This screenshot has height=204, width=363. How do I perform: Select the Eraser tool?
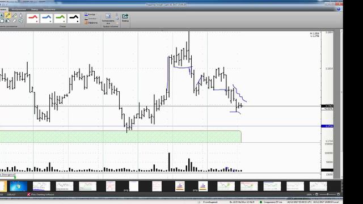point(14,21)
